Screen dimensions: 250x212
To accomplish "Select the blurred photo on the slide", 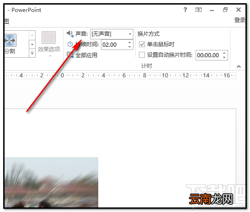I will click(51, 182).
